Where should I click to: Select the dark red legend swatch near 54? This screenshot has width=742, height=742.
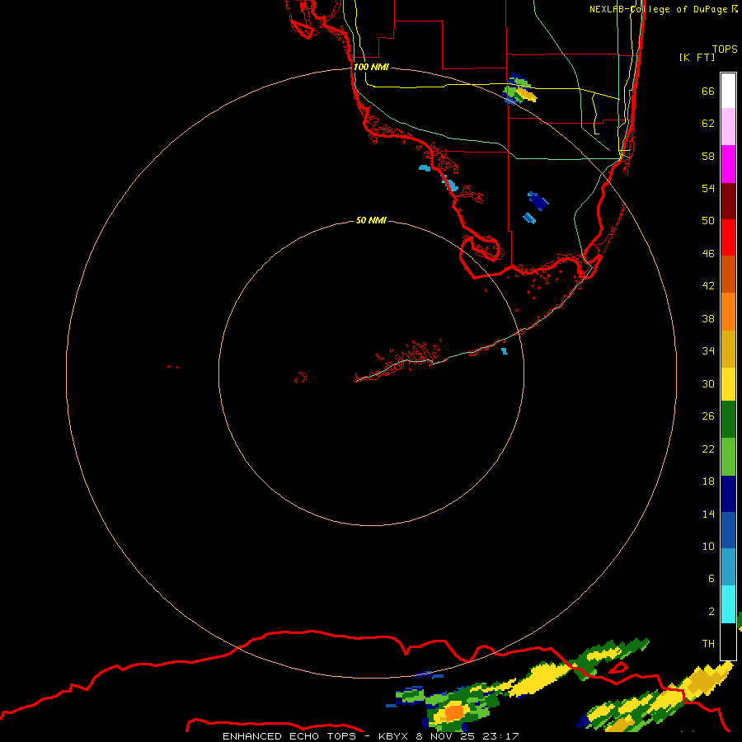728,201
